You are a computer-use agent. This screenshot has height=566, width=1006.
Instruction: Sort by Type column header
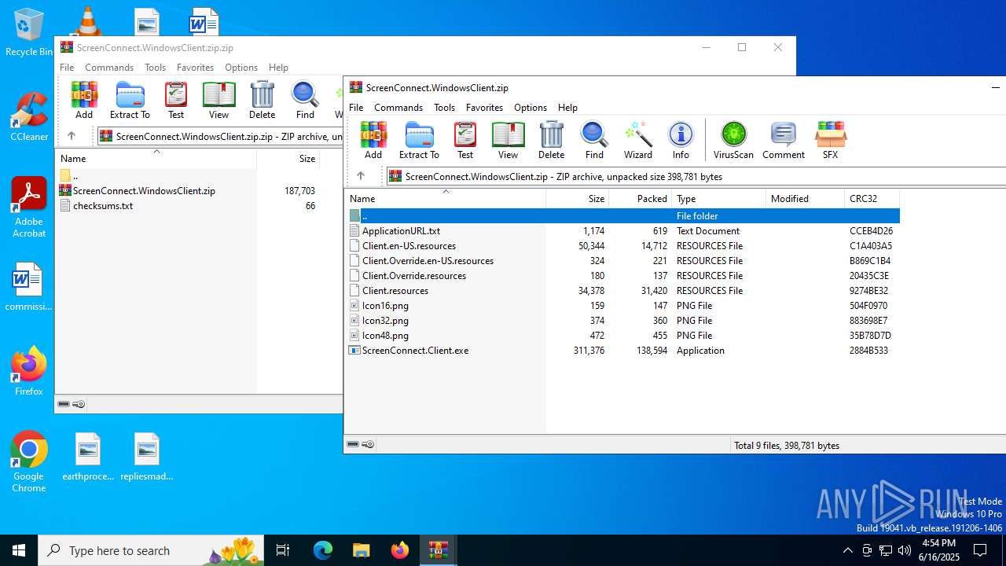719,198
